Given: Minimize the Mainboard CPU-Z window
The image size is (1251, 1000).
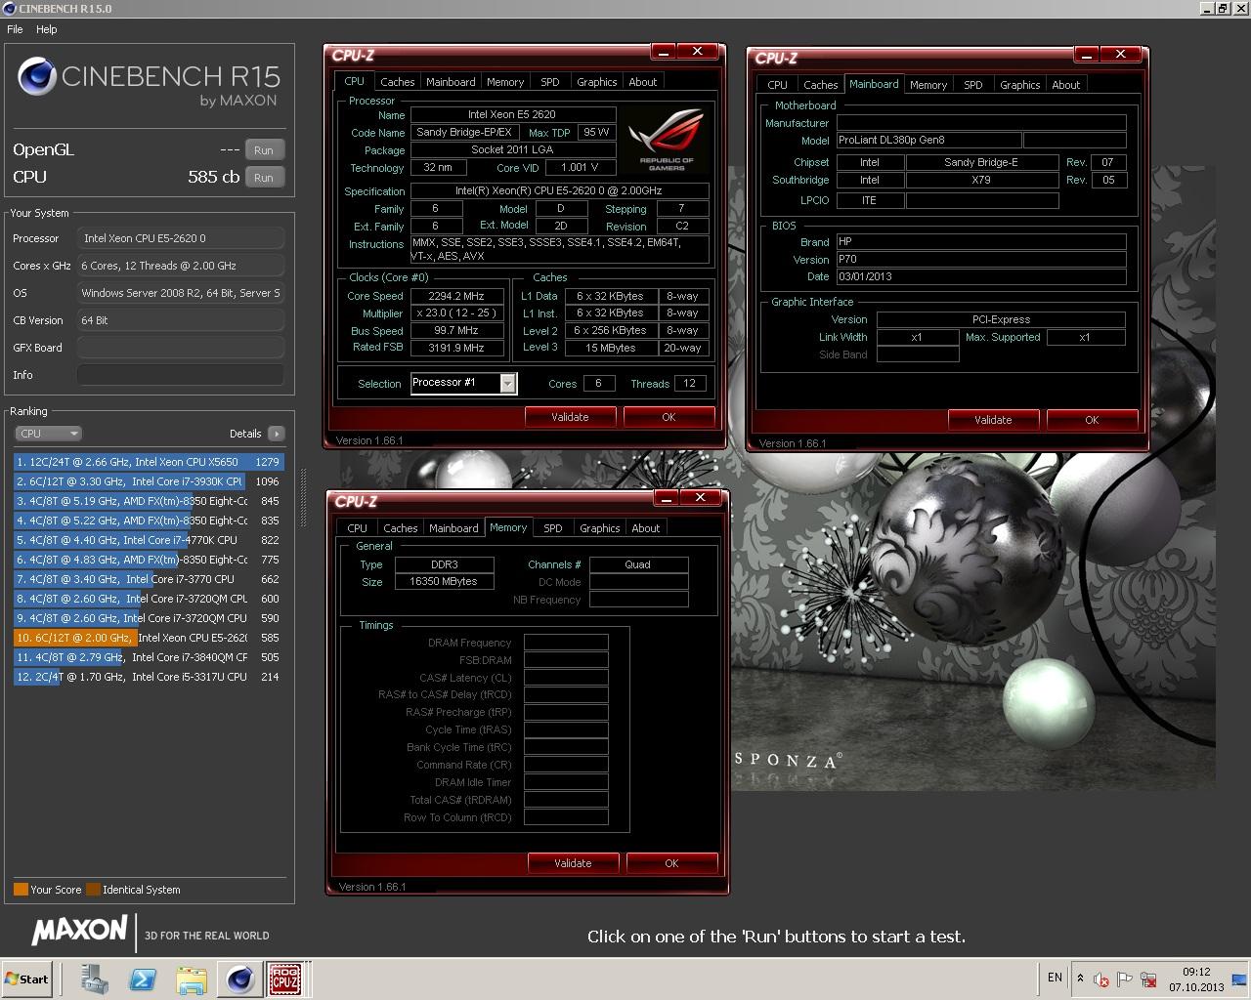Looking at the screenshot, I should pos(1086,56).
